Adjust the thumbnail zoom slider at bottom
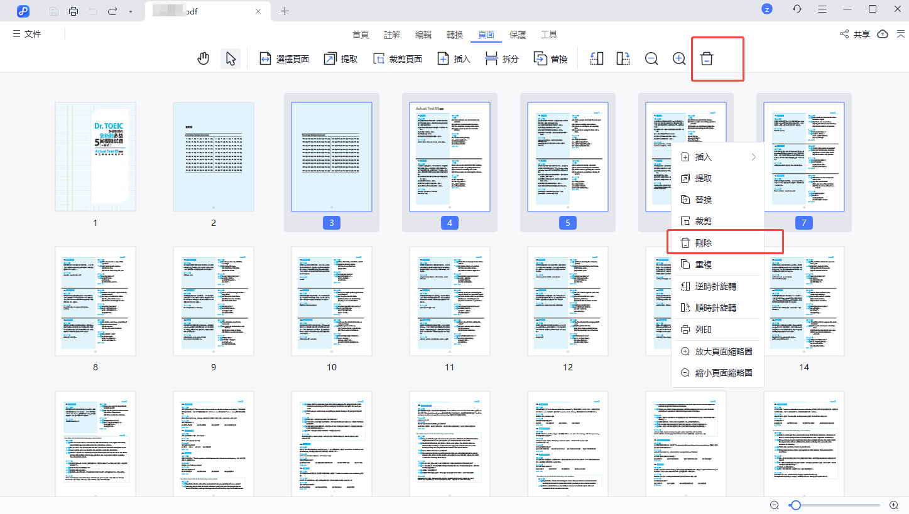 point(797,505)
